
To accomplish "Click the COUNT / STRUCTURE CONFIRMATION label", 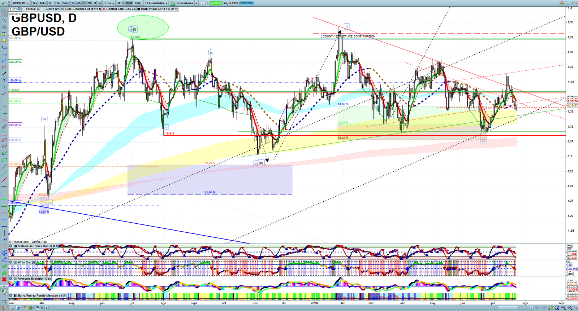I will click(349, 36).
